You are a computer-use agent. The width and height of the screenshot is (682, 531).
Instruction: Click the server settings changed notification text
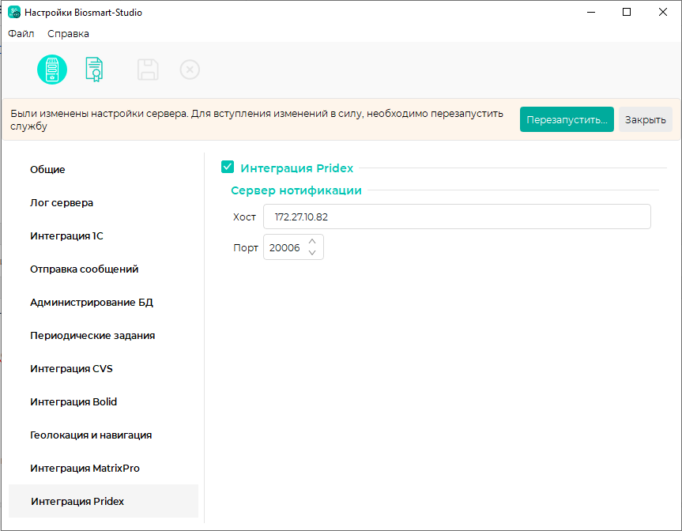[257, 119]
